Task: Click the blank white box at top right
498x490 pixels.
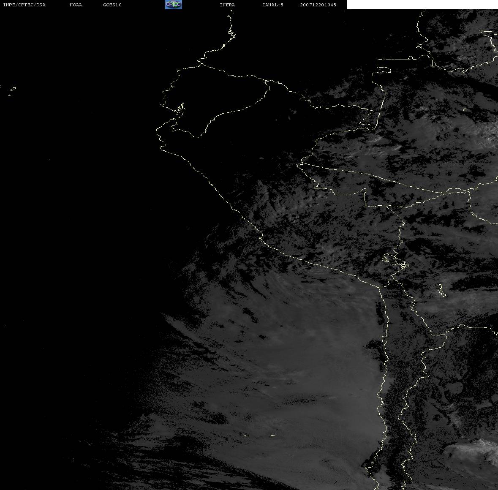Action: click(422, 5)
